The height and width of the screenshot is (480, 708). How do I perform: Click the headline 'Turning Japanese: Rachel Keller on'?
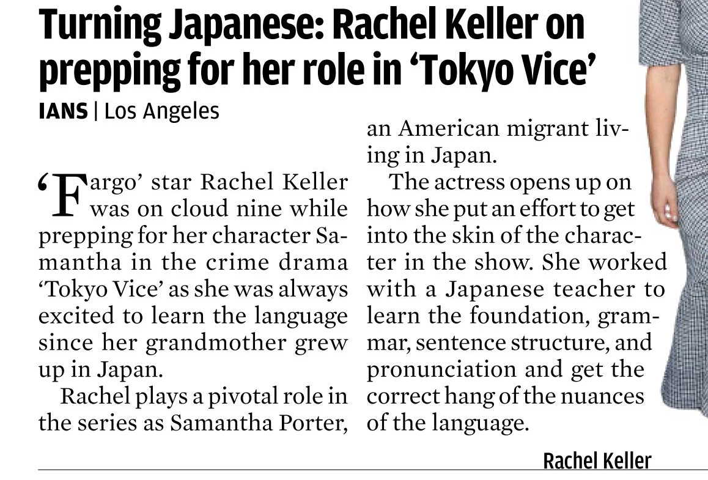click(312, 25)
